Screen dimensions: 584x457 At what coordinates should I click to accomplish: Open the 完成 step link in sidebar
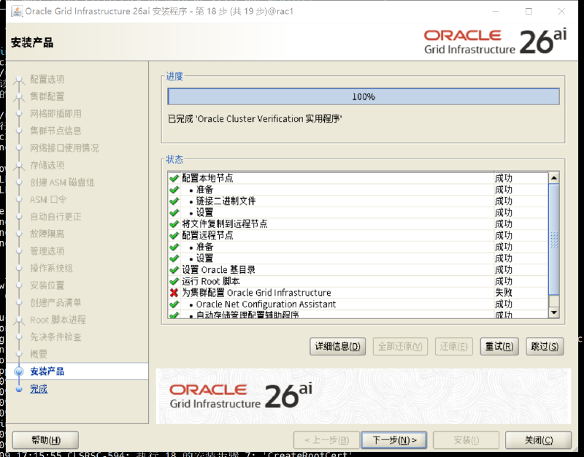[x=39, y=389]
